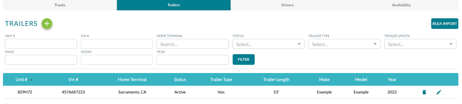This screenshot has height=104, width=462.
Task: Select the Make filter field
Action: coord(41,60)
